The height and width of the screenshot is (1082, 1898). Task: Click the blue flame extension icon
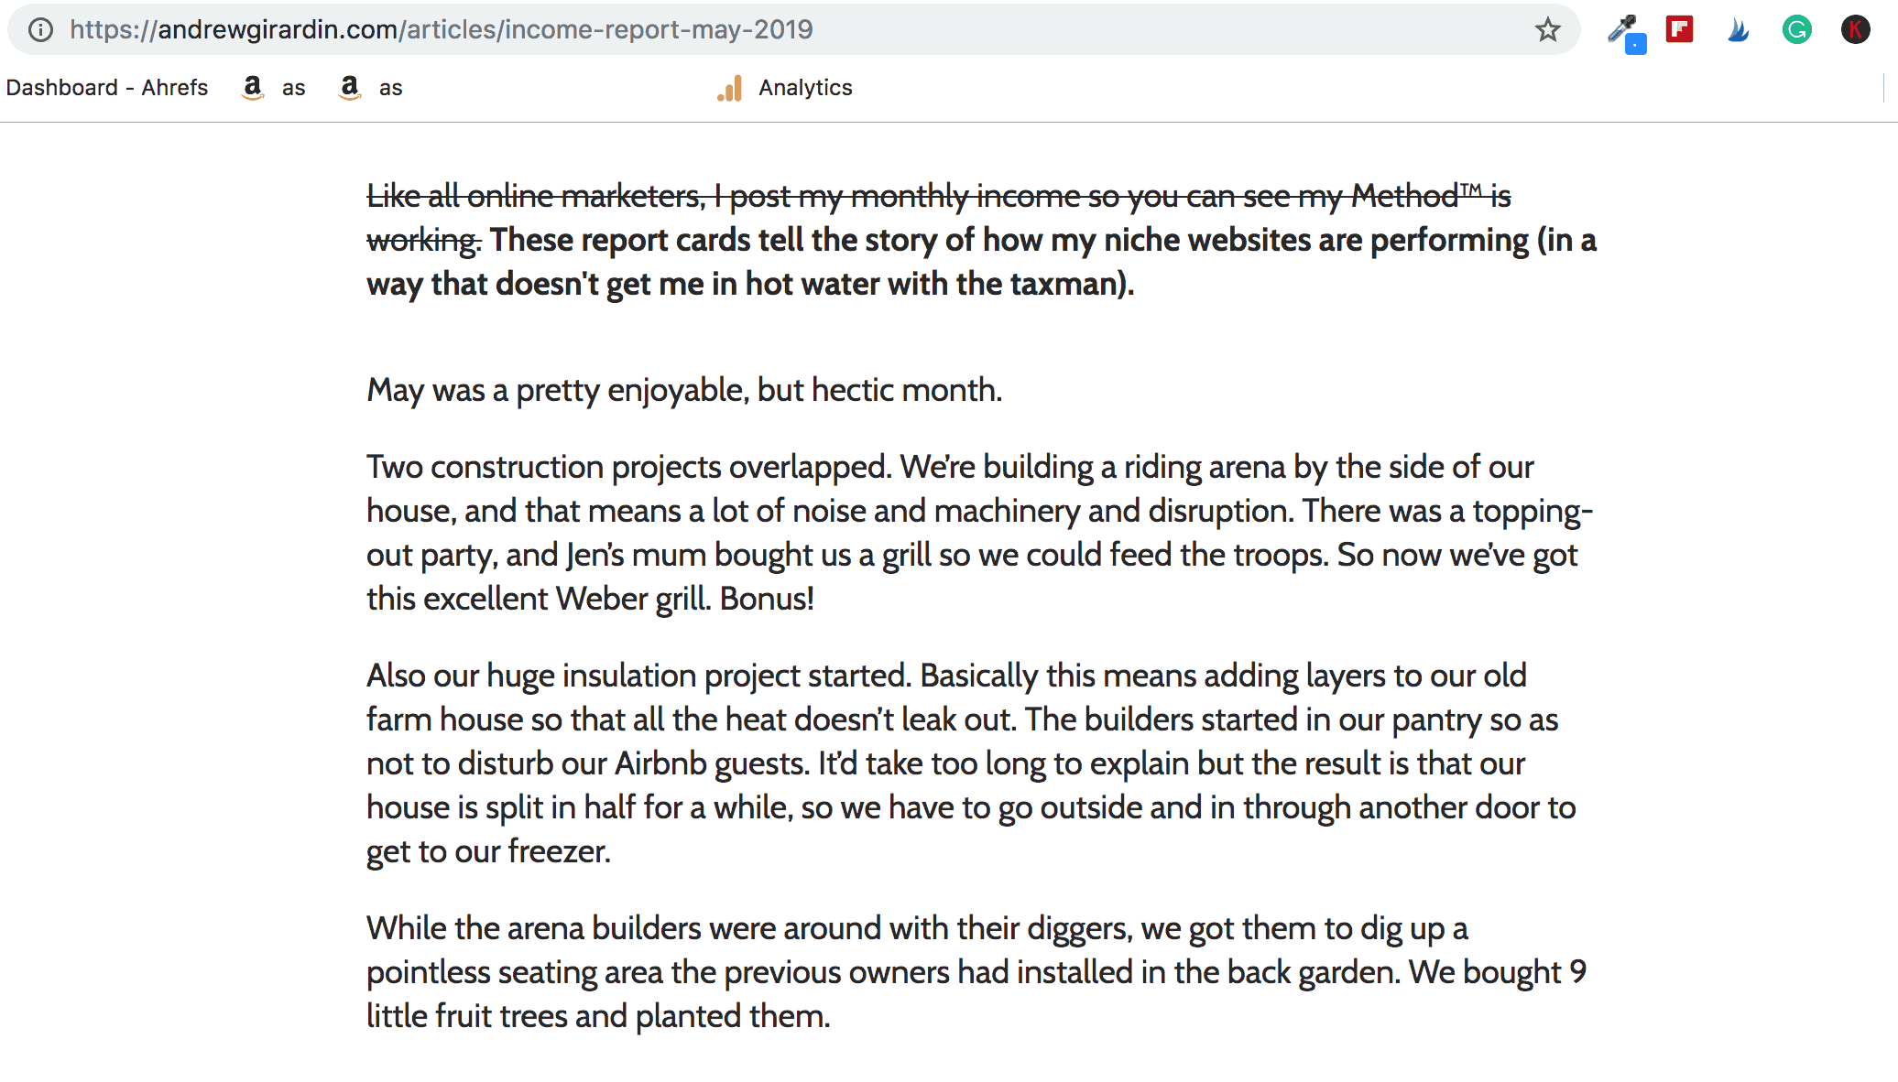tap(1738, 29)
